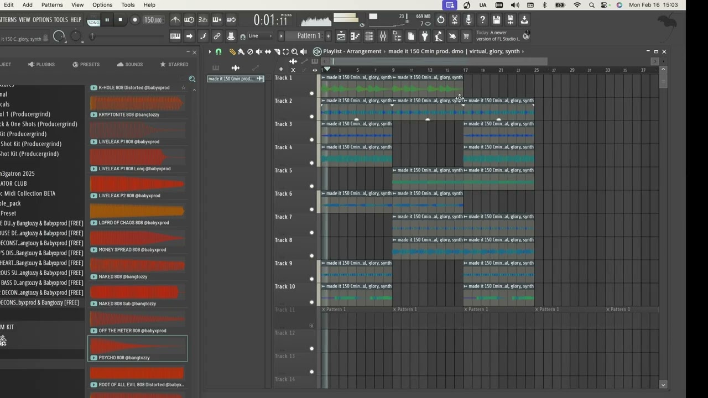Toggle countdown before recording button
Image resolution: width=708 pixels, height=398 pixels.
pos(203,20)
